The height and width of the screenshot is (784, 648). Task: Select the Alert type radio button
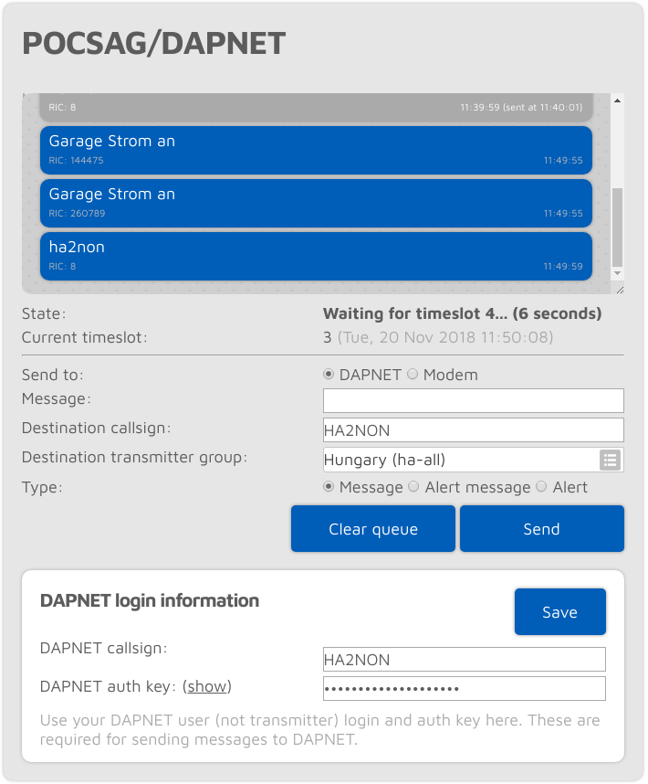[x=542, y=487]
